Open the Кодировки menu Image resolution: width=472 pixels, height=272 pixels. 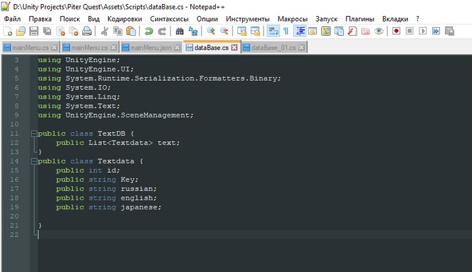[125, 18]
